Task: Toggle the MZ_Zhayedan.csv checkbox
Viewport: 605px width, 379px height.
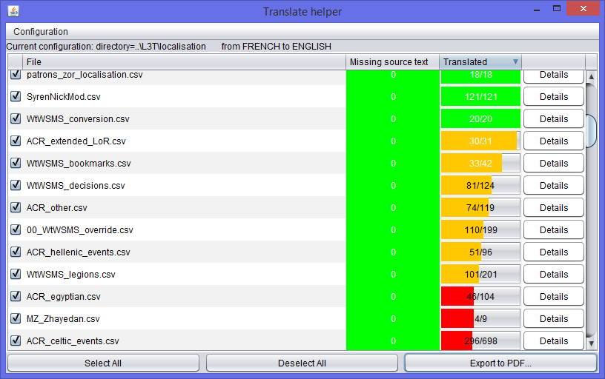Action: (x=15, y=319)
